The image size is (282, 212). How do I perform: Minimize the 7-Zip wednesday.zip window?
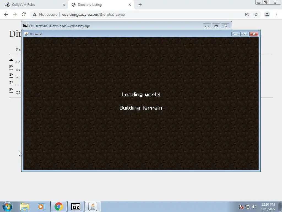click(207, 26)
